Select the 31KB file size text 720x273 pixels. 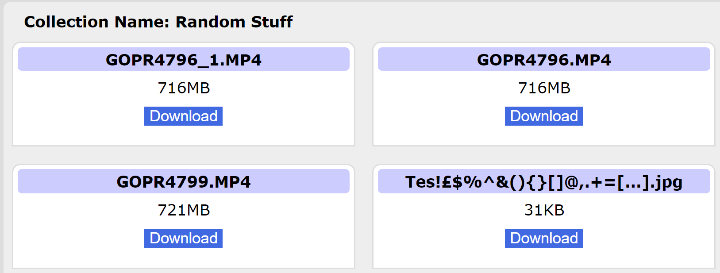(544, 210)
